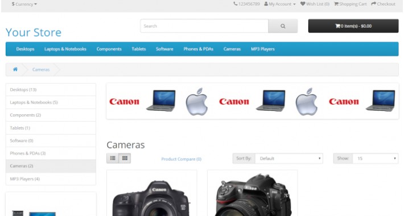
Task: Select Laptops & Notebooks (5) in sidebar
Action: [x=51, y=102]
